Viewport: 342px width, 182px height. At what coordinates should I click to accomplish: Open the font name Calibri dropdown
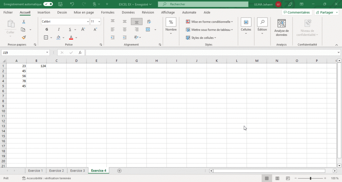point(88,22)
